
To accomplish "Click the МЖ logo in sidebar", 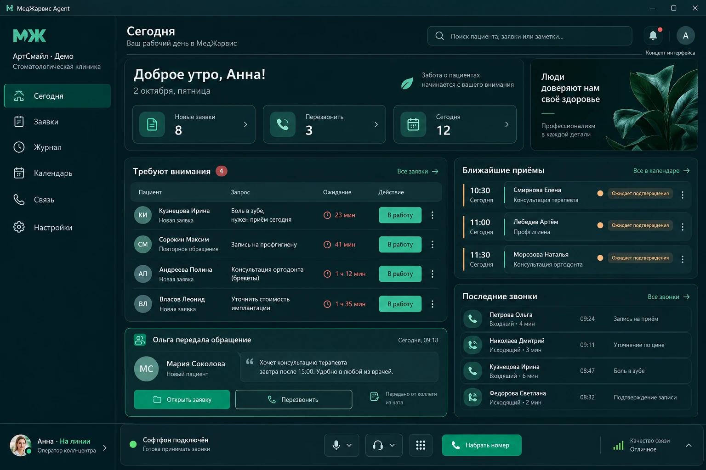I will pyautogui.click(x=30, y=35).
